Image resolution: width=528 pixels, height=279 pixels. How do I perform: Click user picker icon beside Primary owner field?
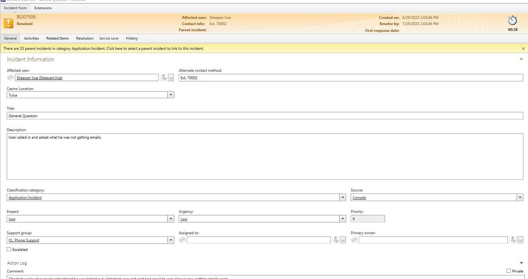[x=513, y=240]
